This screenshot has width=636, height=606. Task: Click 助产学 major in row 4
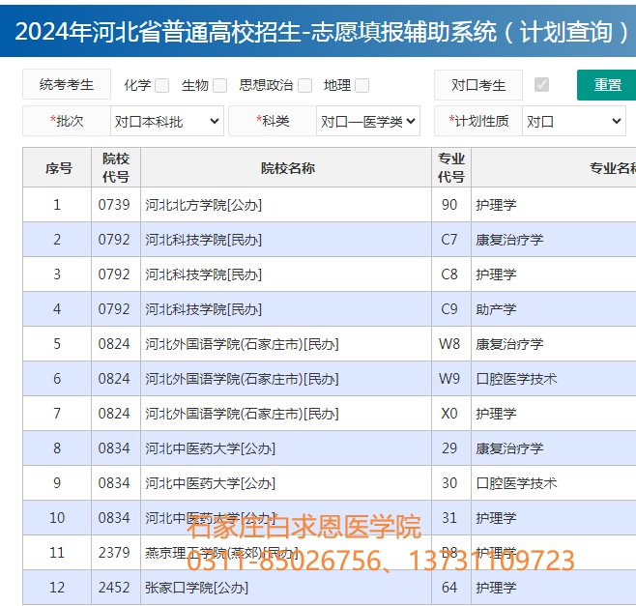(496, 309)
